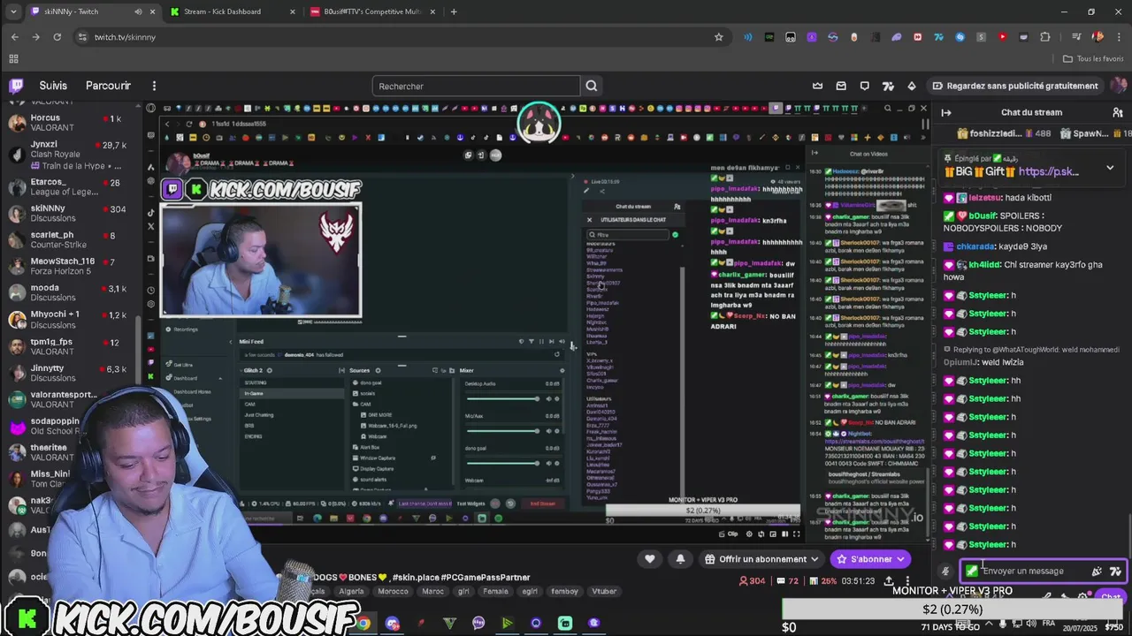Open the player settings gear
Screen dimensions: 1132x636
[x=750, y=534]
